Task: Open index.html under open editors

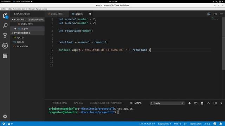Action: click(27, 24)
